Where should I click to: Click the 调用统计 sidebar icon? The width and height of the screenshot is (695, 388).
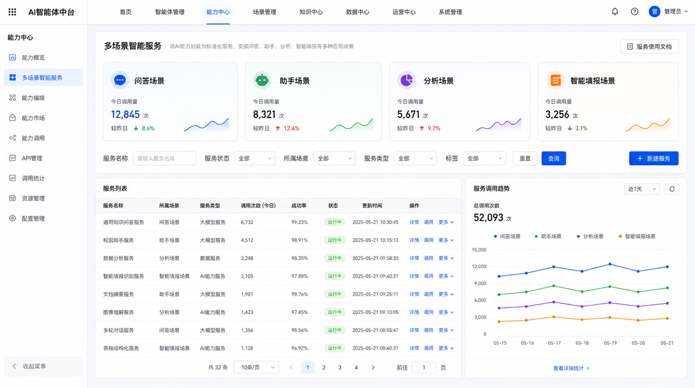coord(12,178)
